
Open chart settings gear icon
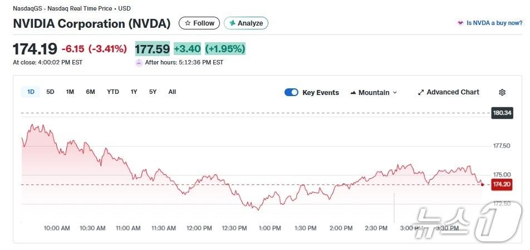[x=502, y=92]
